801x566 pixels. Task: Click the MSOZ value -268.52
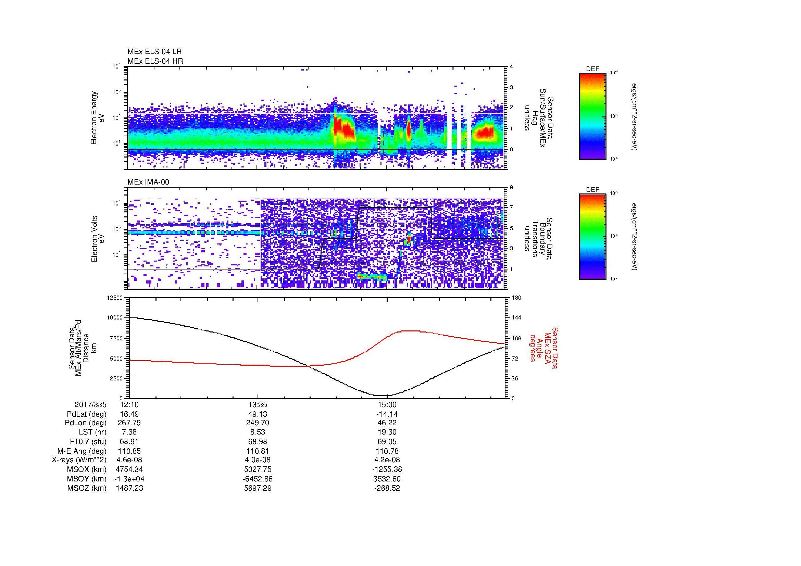tap(387, 488)
